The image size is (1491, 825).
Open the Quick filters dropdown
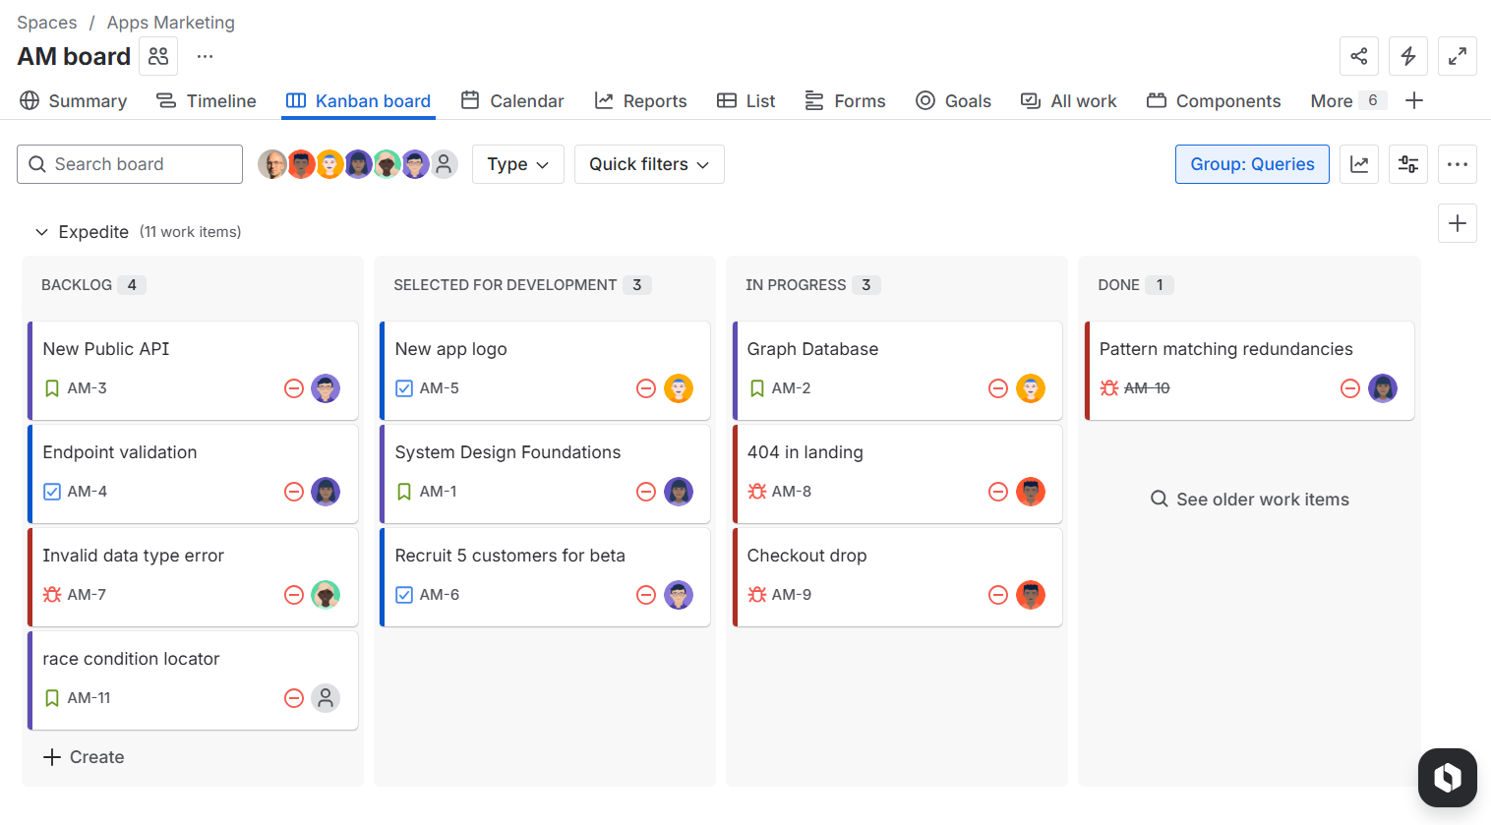(648, 164)
